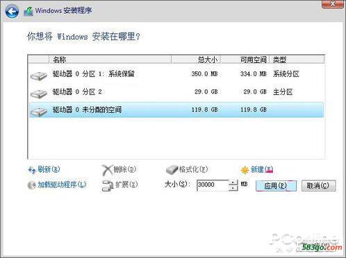Click the drive icon for partition 1 系统保留
This screenshot has width=346, height=258.
click(39, 76)
